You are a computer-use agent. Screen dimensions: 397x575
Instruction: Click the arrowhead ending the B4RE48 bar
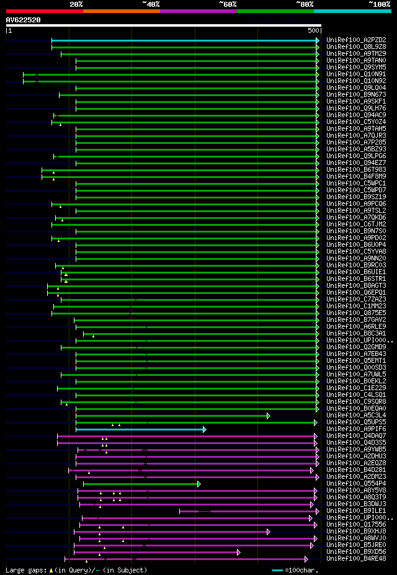click(306, 559)
